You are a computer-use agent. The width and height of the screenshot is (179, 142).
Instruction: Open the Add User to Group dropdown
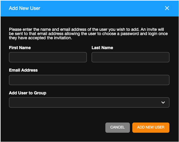(x=89, y=102)
